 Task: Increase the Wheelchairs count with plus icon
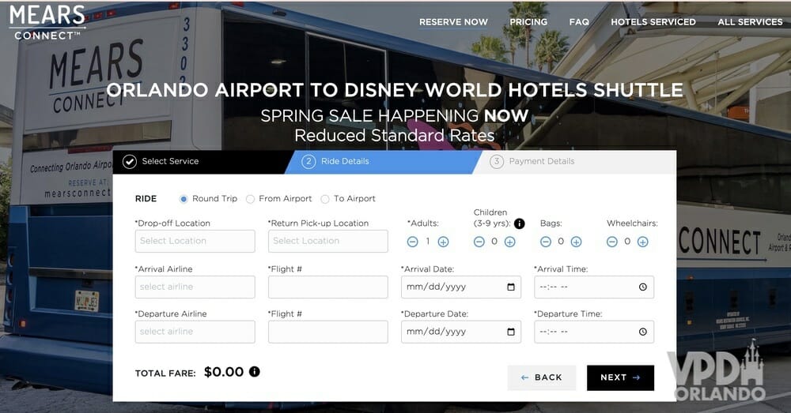(x=642, y=242)
